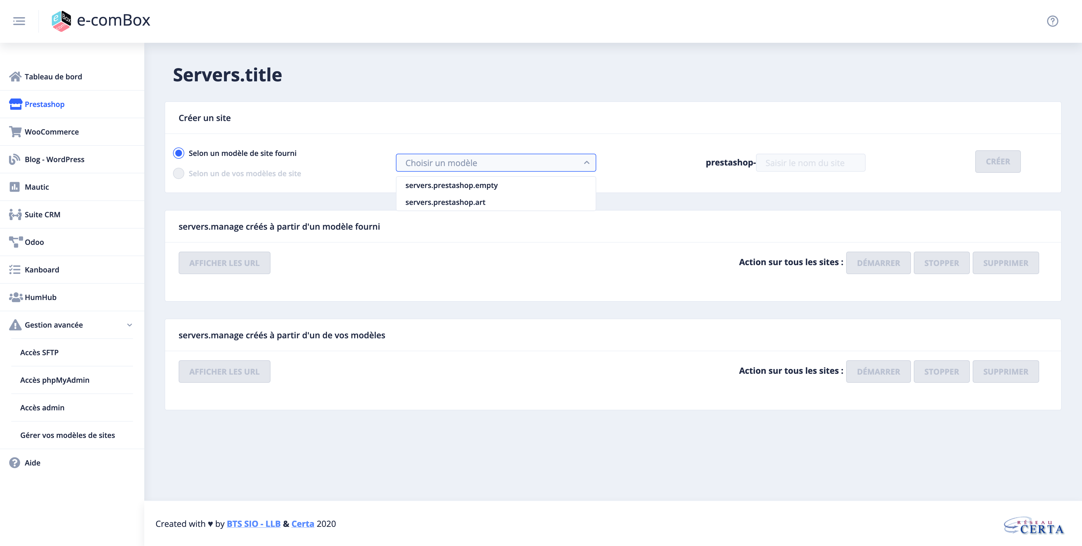Click the 'Créer un site' card header
Viewport: 1082px width, 546px height.
pyautogui.click(x=205, y=118)
